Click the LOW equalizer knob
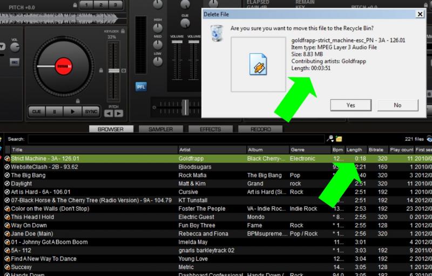The image size is (432, 276). click(x=158, y=61)
